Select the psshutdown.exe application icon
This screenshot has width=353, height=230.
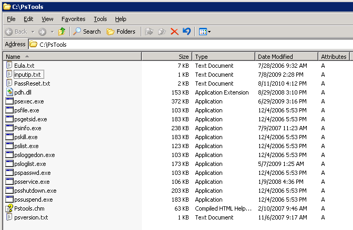pyautogui.click(x=9, y=190)
